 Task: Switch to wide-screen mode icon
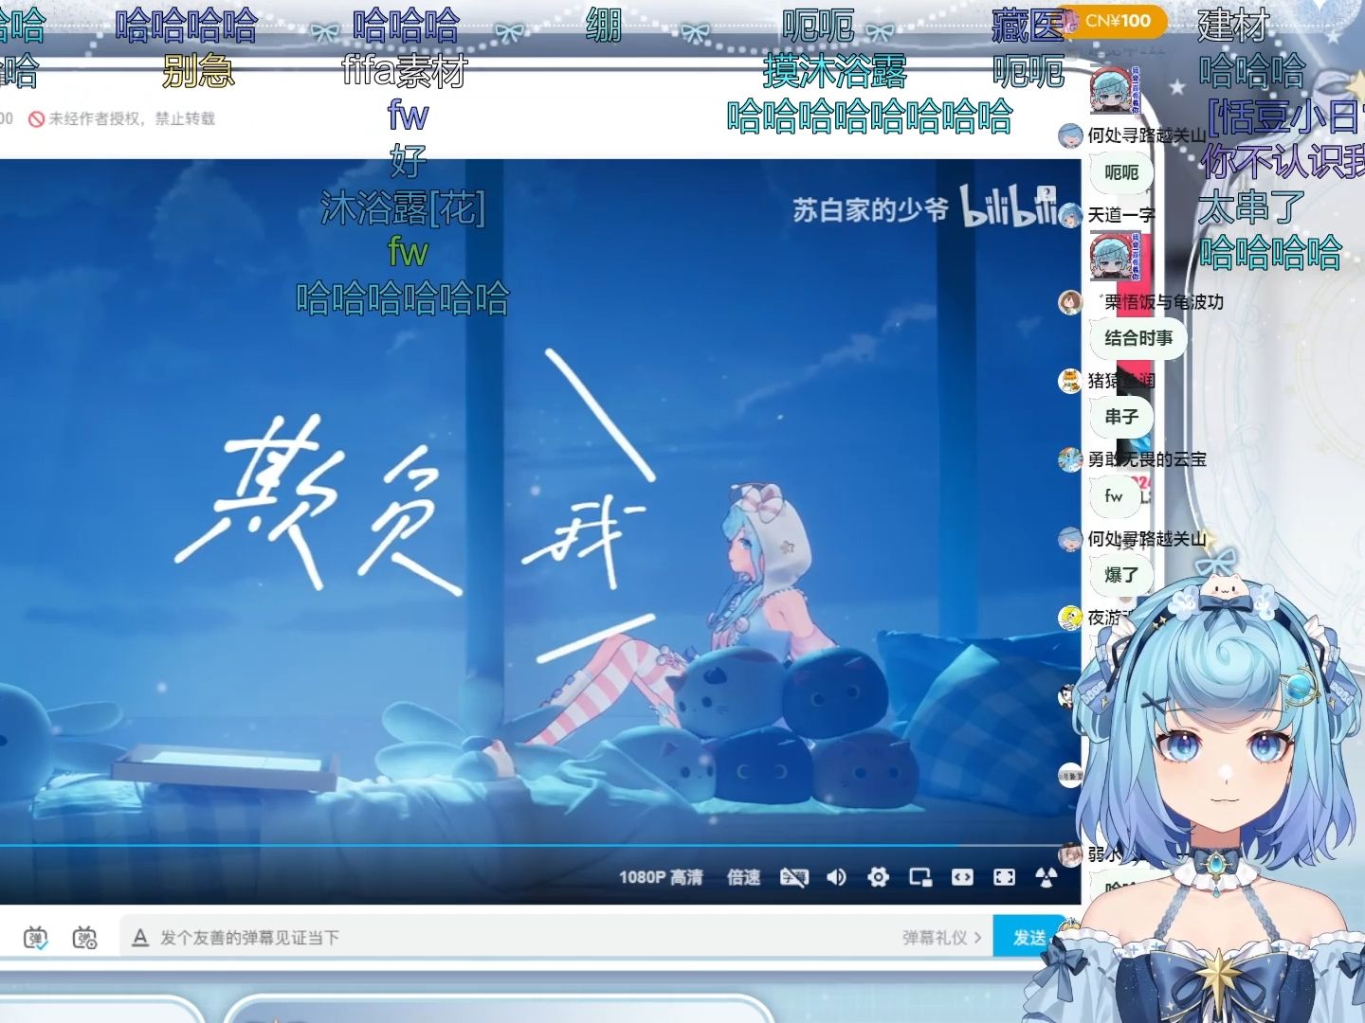(x=962, y=877)
